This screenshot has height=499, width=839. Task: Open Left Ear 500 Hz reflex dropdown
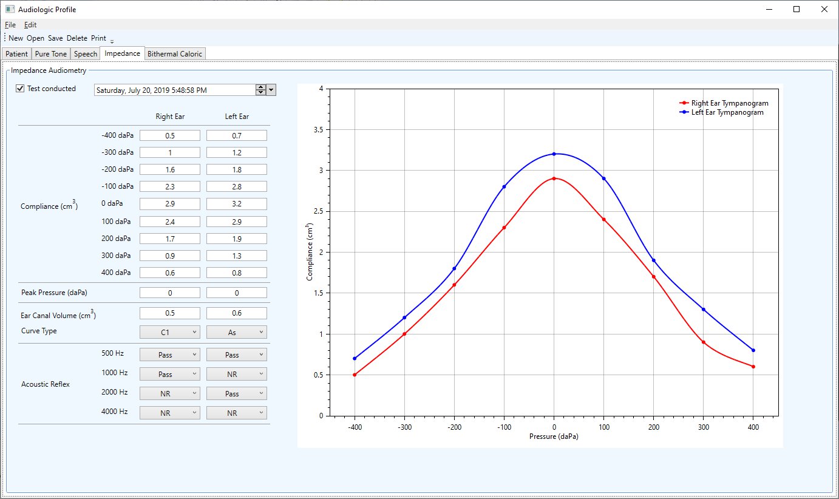coord(237,355)
